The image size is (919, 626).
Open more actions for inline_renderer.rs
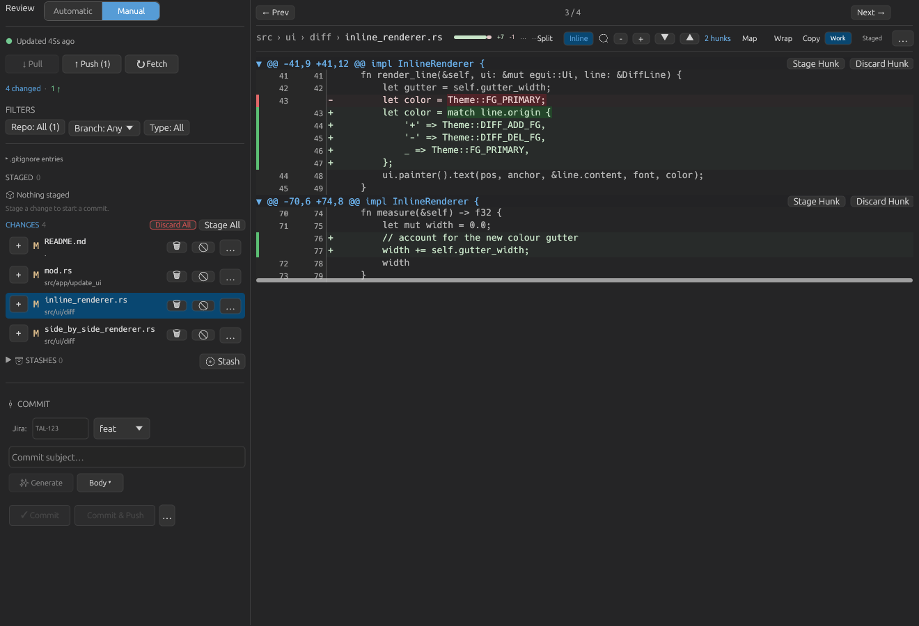pyautogui.click(x=230, y=306)
